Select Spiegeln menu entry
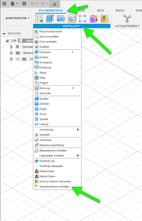 coord(57,135)
